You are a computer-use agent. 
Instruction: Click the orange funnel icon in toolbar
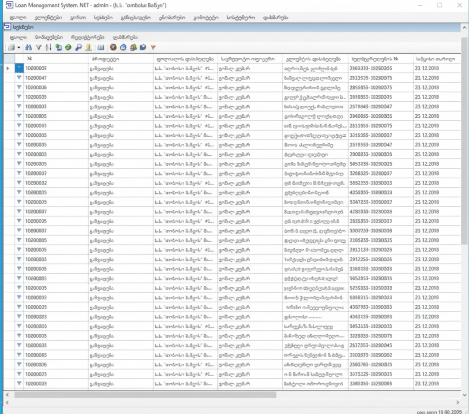click(x=153, y=47)
